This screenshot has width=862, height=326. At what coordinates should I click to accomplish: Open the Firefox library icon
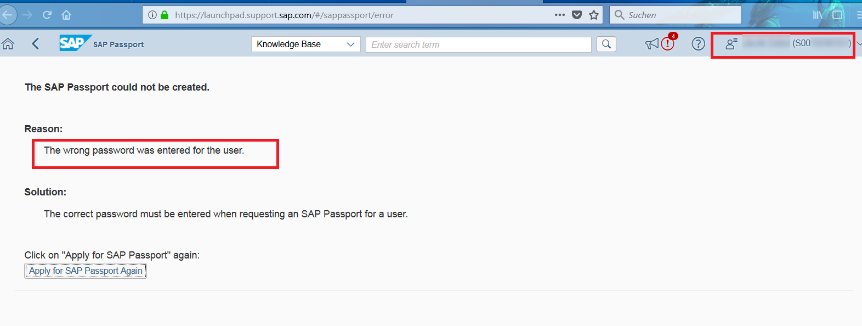(818, 15)
